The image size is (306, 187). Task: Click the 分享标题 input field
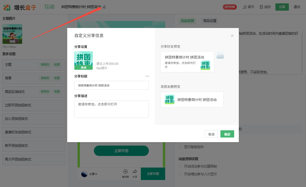coord(112,85)
